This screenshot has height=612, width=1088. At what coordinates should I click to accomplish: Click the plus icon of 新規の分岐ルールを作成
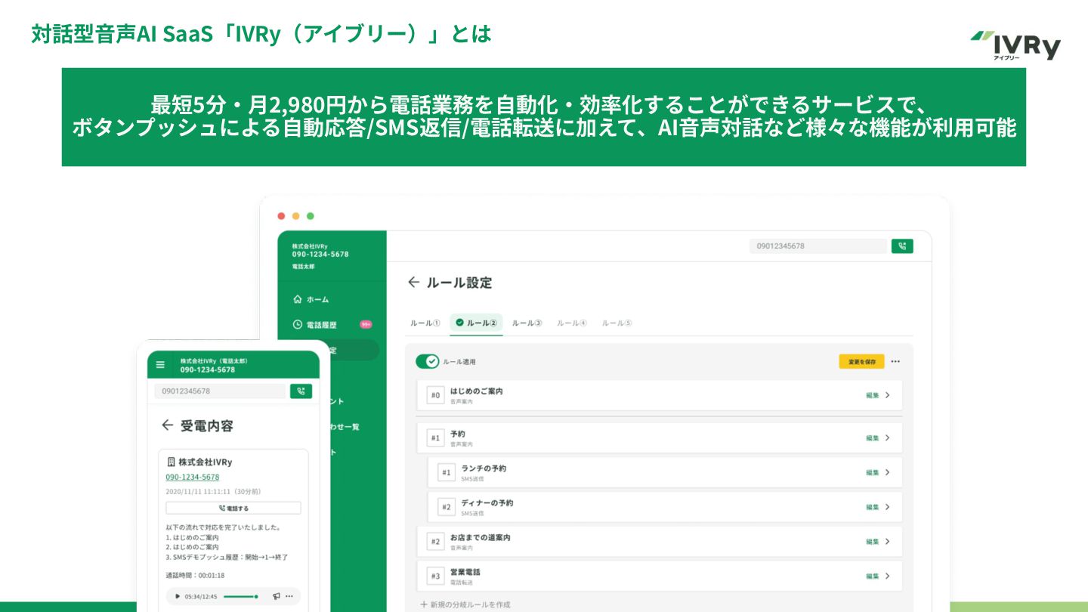tap(424, 604)
